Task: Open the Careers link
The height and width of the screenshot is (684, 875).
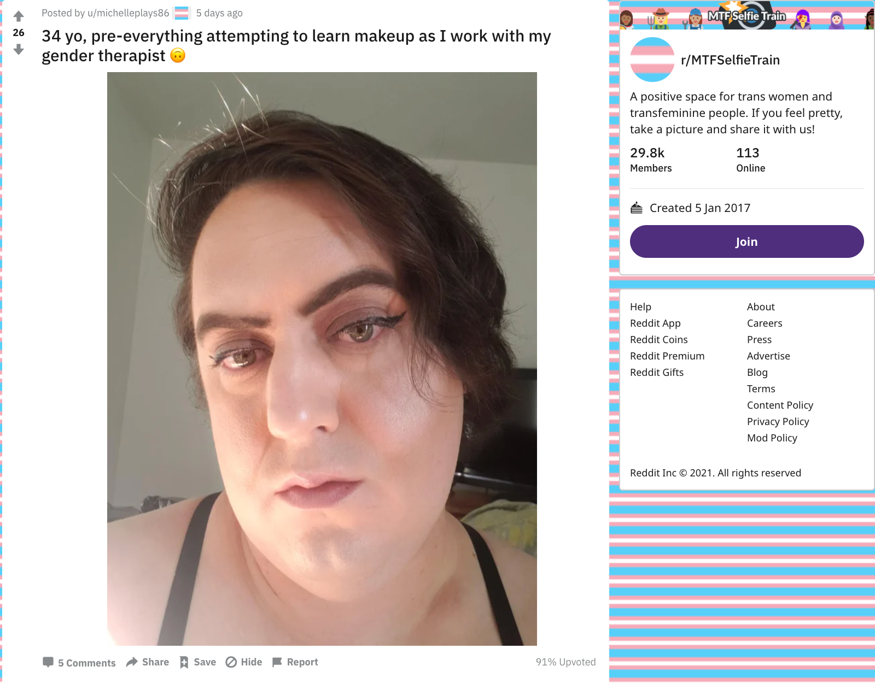Action: tap(765, 323)
